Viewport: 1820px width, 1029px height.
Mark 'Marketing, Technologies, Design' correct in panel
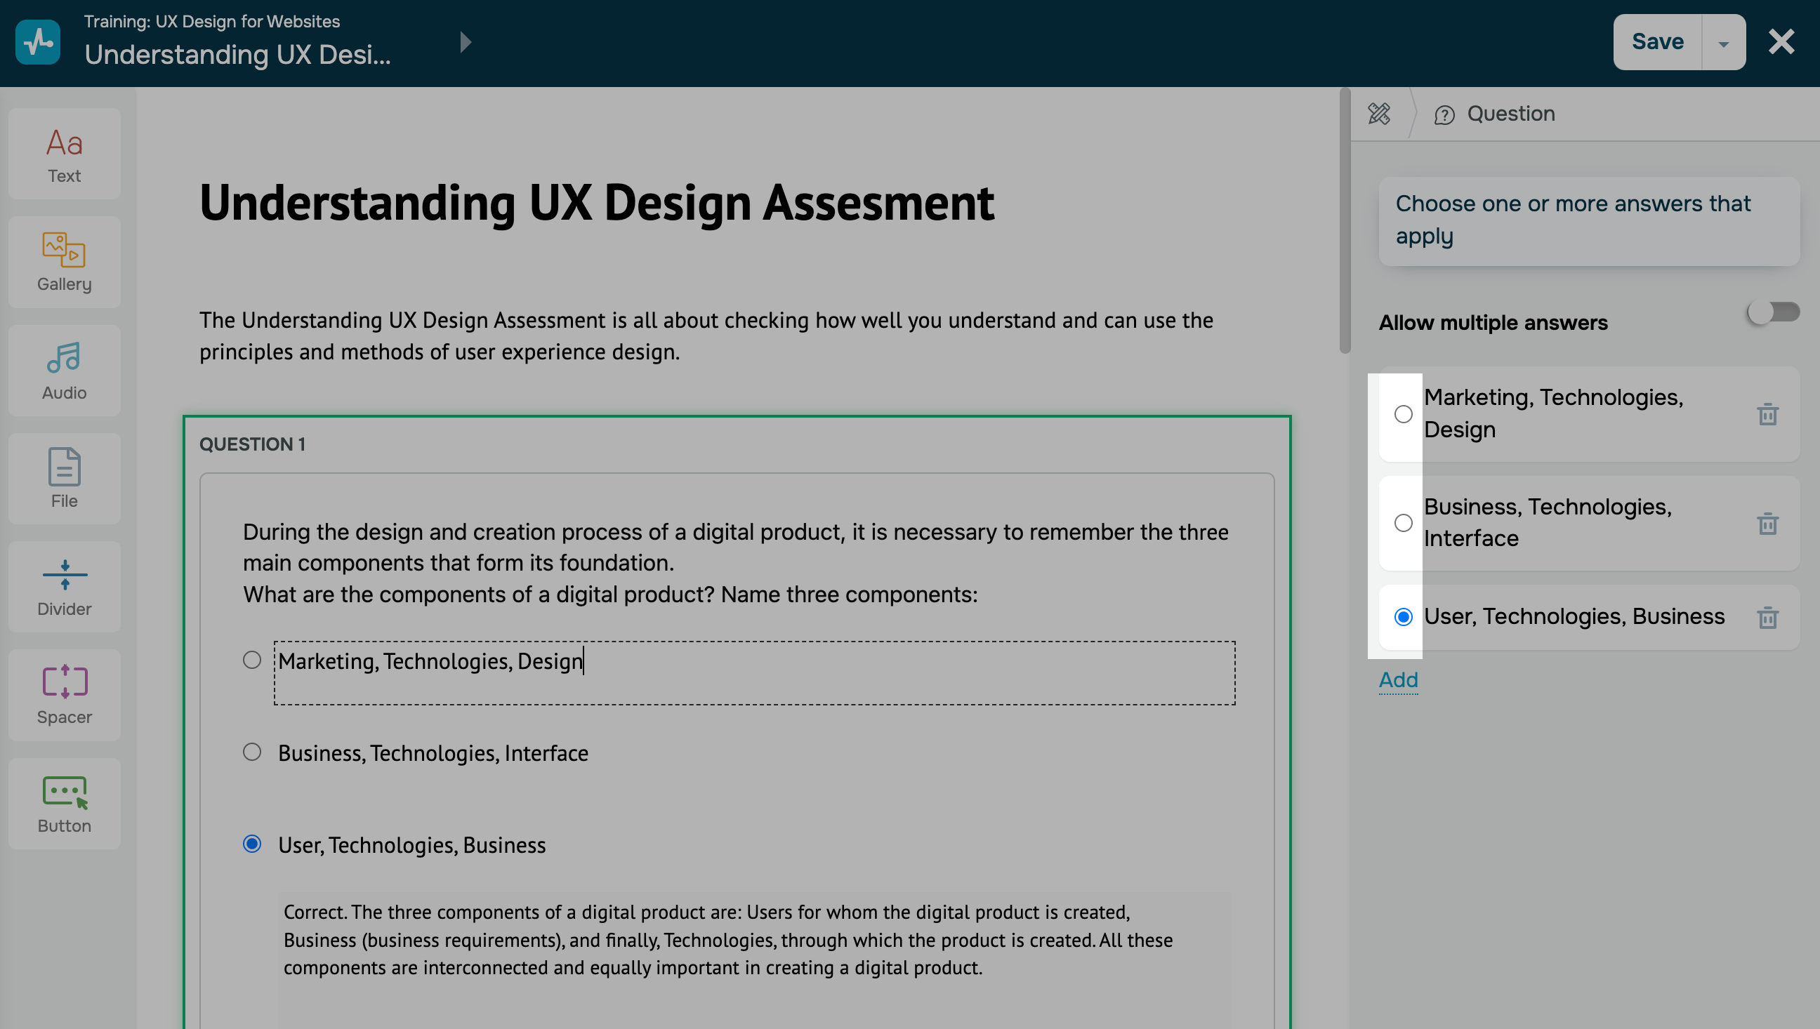pos(1403,414)
